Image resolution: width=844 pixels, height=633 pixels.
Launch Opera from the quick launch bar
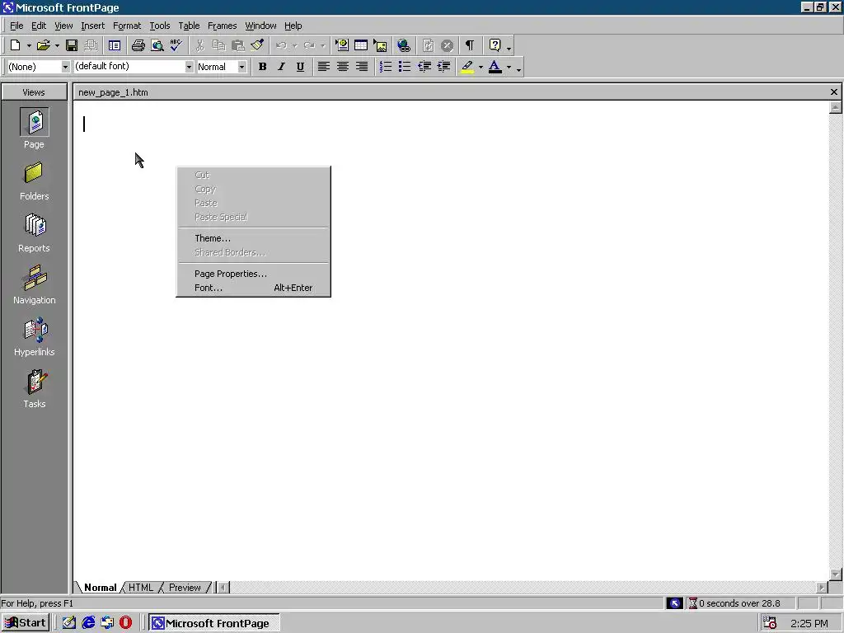(125, 623)
